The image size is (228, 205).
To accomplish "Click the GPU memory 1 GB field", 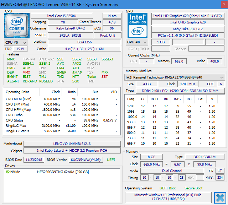I will (x=161, y=42).
